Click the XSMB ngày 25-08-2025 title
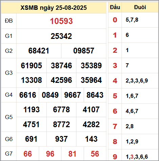Viewport: 159px width, 161px height. tap(54, 8)
